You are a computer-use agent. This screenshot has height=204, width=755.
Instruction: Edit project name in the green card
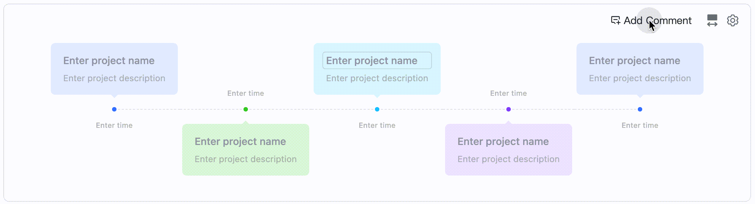[x=240, y=141]
